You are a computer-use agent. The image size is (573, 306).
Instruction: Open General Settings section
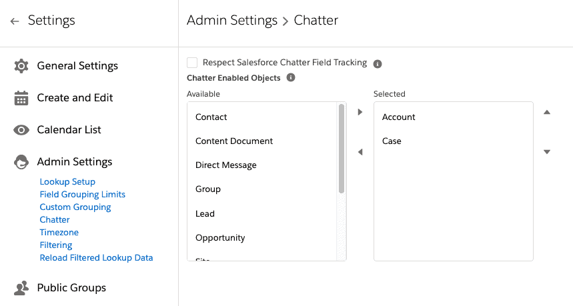pyautogui.click(x=77, y=66)
